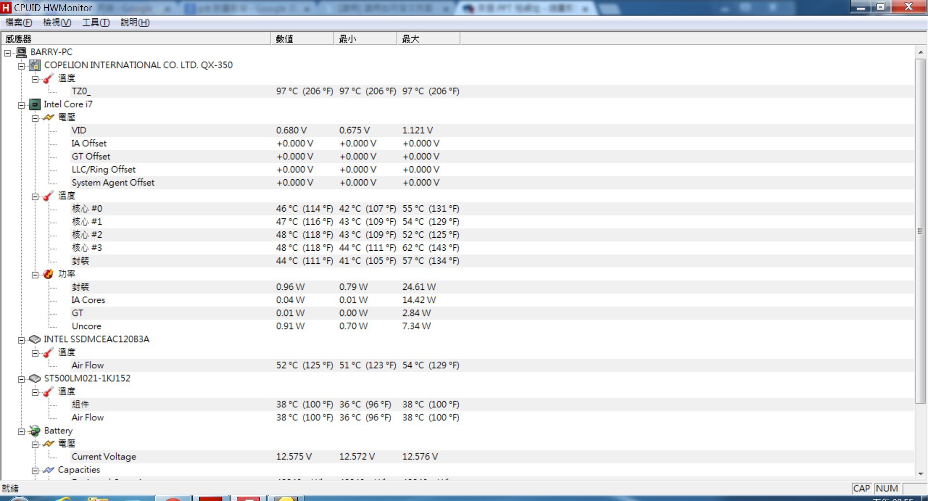This screenshot has width=928, height=501.
Task: Collapse the 功率 power group
Action: 35,275
